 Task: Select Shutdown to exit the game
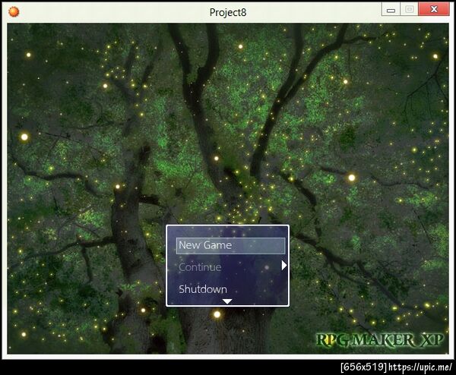(203, 289)
